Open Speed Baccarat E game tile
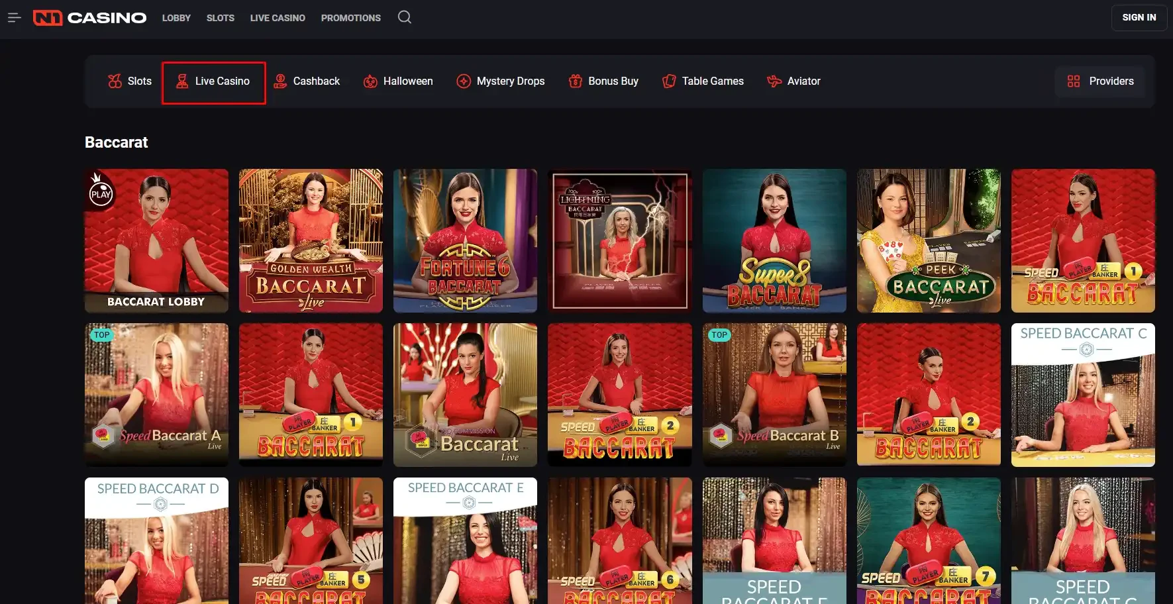 [465, 541]
